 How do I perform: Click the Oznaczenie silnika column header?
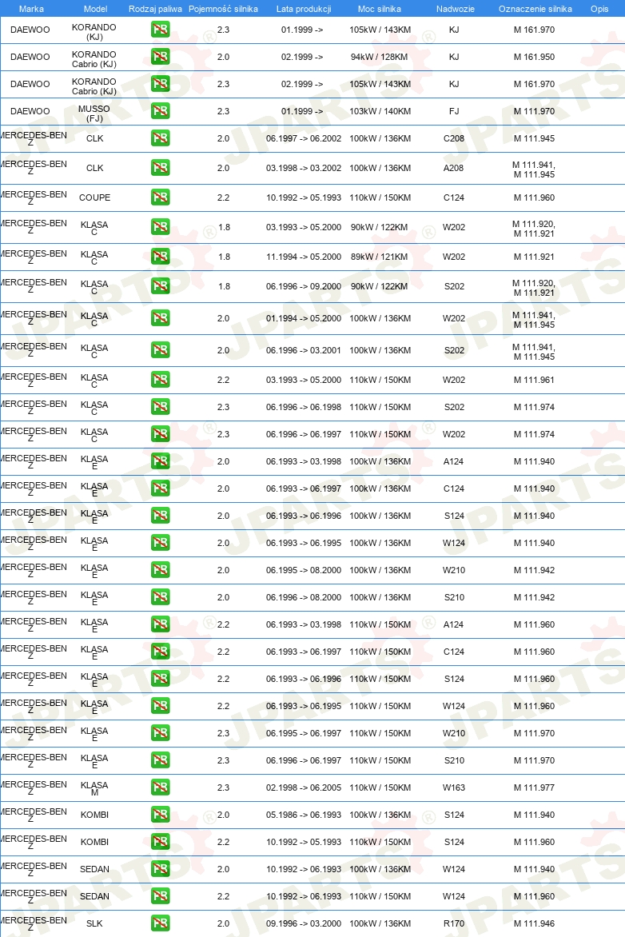coord(535,9)
